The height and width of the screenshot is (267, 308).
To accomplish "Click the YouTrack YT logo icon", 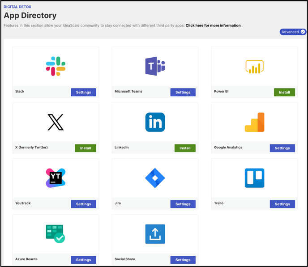I will [56, 178].
